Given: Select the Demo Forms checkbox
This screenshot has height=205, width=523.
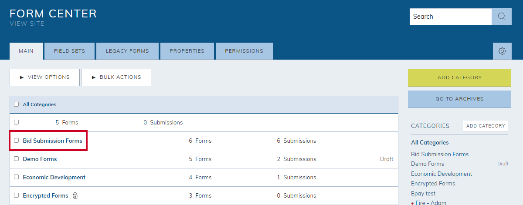Looking at the screenshot, I should click(17, 159).
